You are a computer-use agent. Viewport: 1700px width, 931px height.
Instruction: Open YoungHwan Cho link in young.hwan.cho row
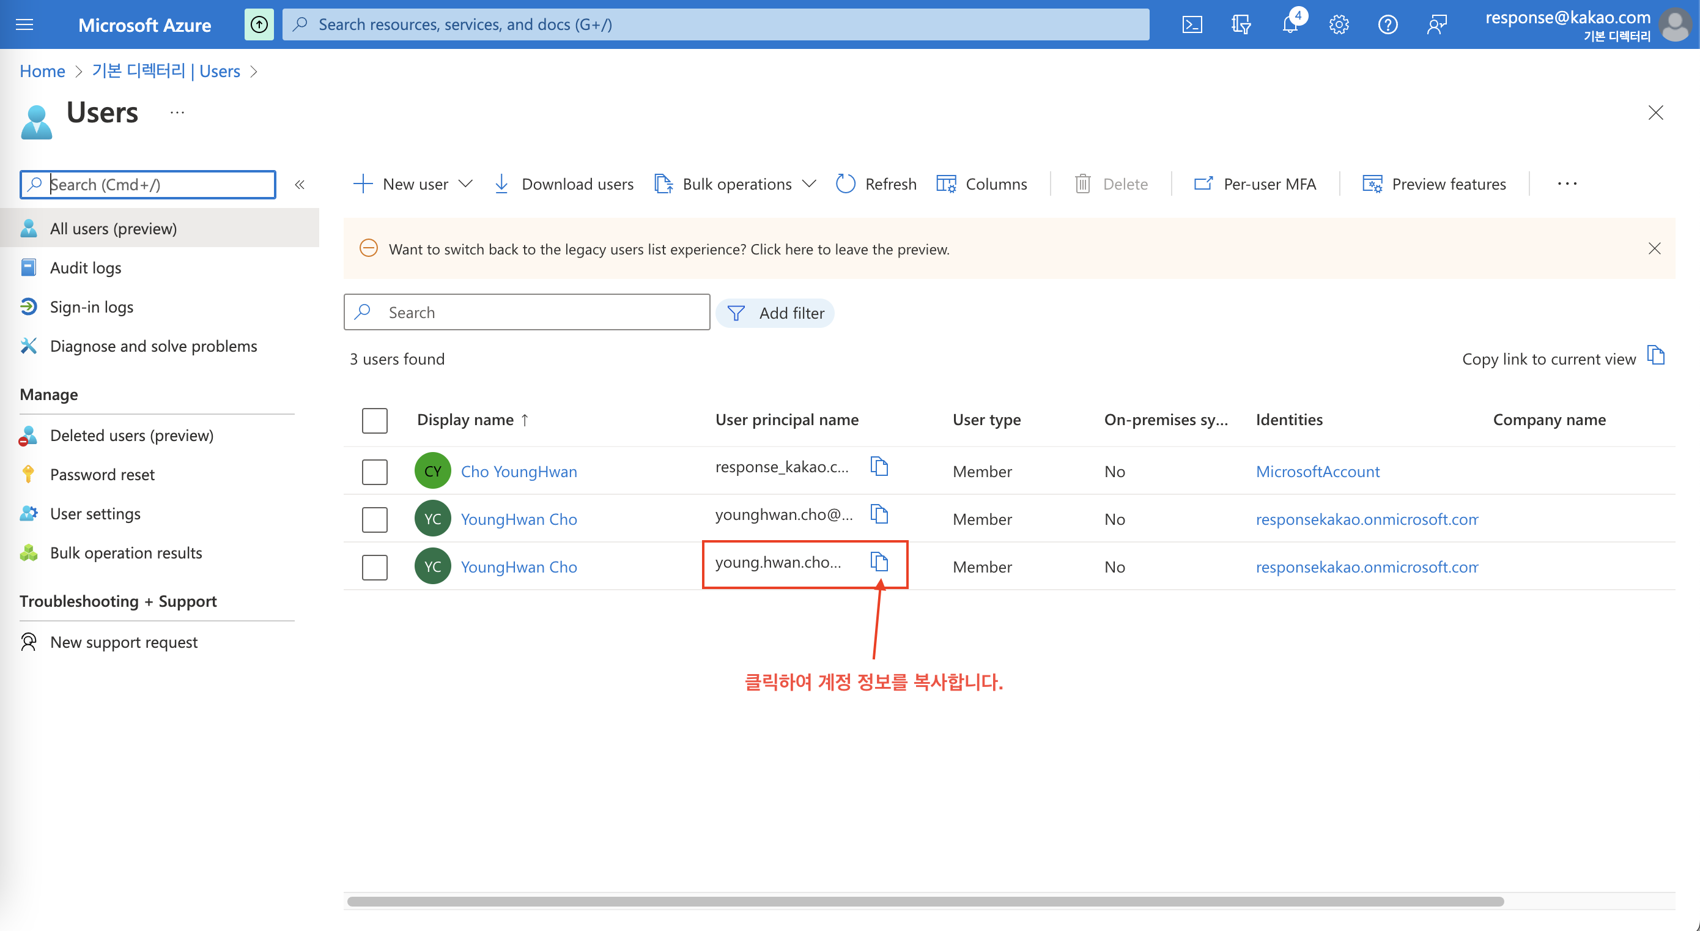[x=519, y=566]
